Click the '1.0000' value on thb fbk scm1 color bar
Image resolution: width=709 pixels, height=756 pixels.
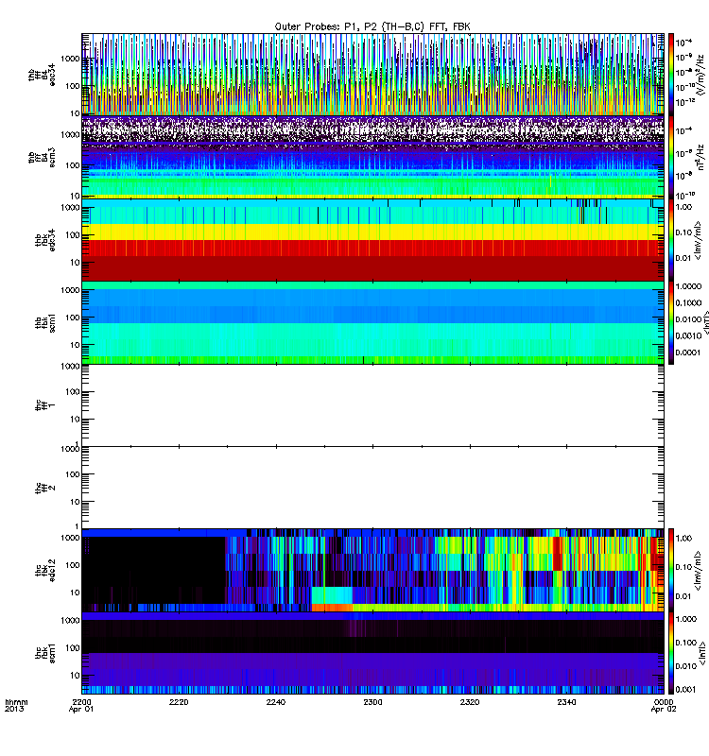tap(688, 286)
